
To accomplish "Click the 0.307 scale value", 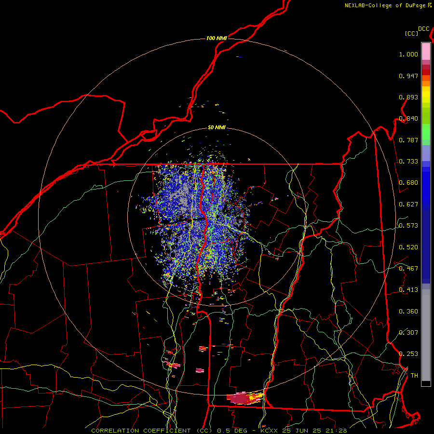I will pos(408,332).
